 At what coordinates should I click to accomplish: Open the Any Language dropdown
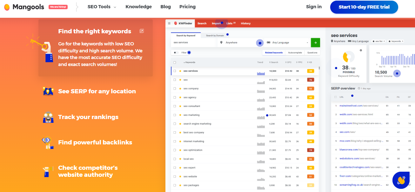click(287, 43)
